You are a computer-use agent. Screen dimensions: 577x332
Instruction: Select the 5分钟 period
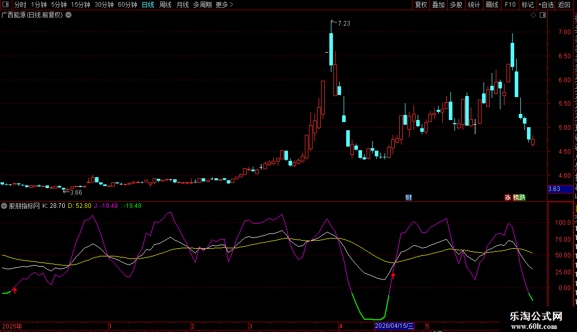59,5
